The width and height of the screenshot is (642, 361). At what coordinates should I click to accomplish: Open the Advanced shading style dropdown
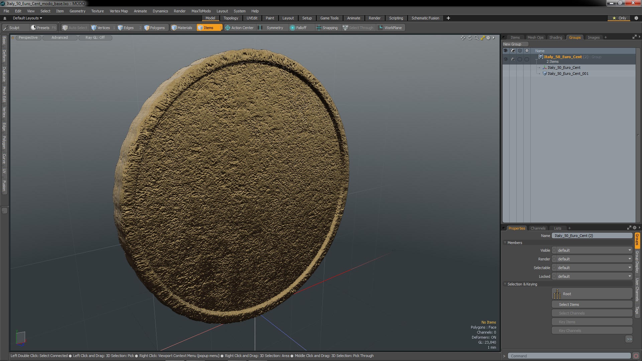(60, 38)
